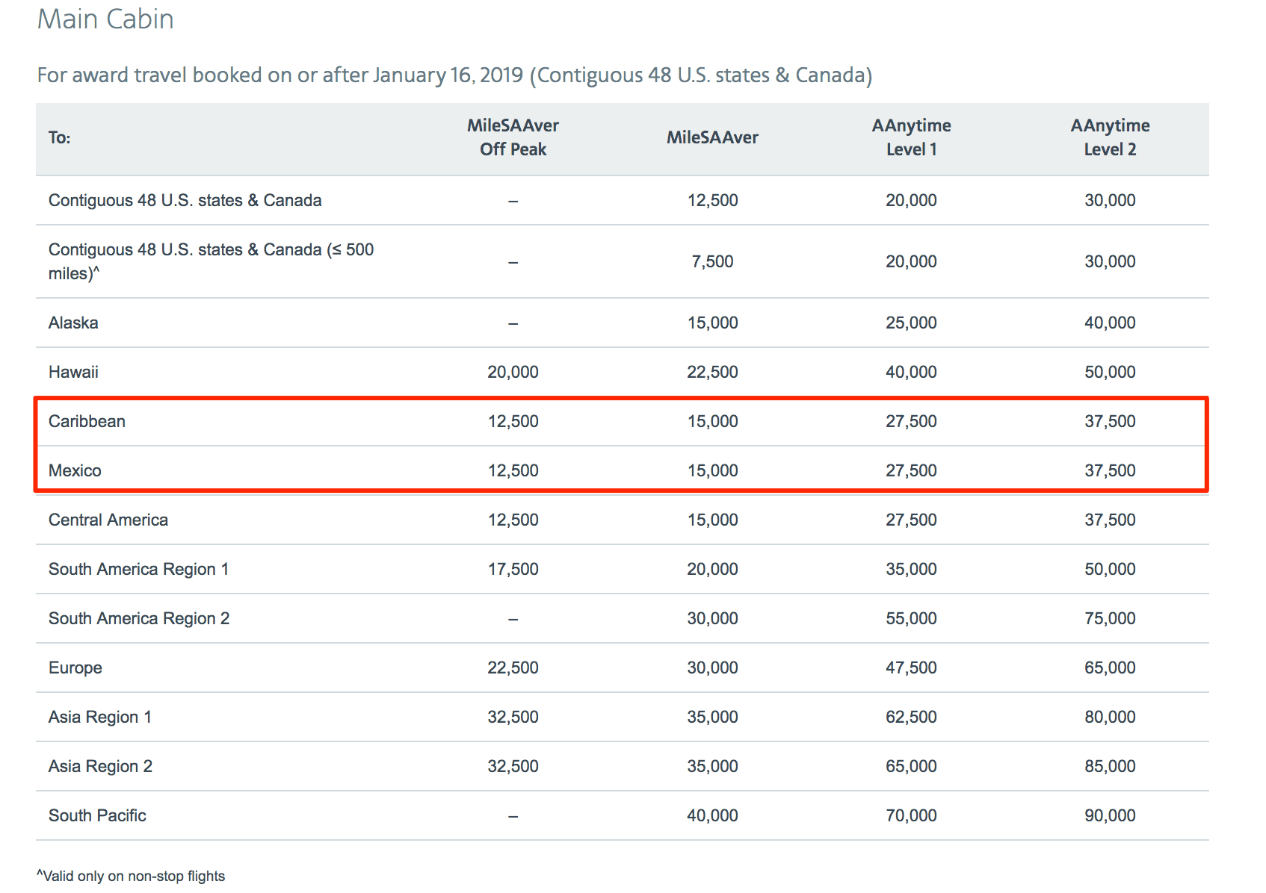
Task: Select the Central America row label
Action: (108, 520)
